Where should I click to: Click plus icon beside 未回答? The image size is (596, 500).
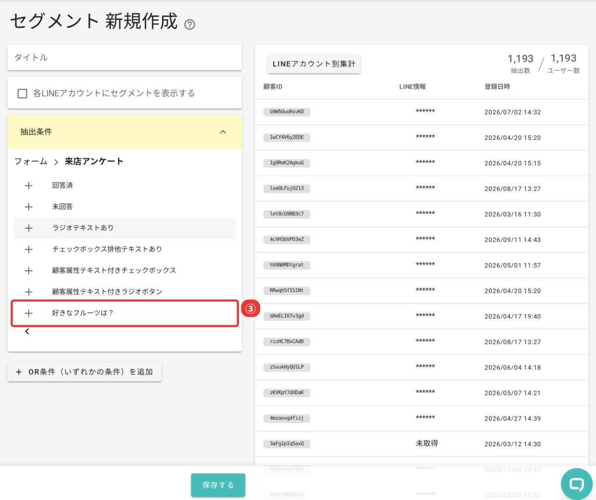point(28,207)
